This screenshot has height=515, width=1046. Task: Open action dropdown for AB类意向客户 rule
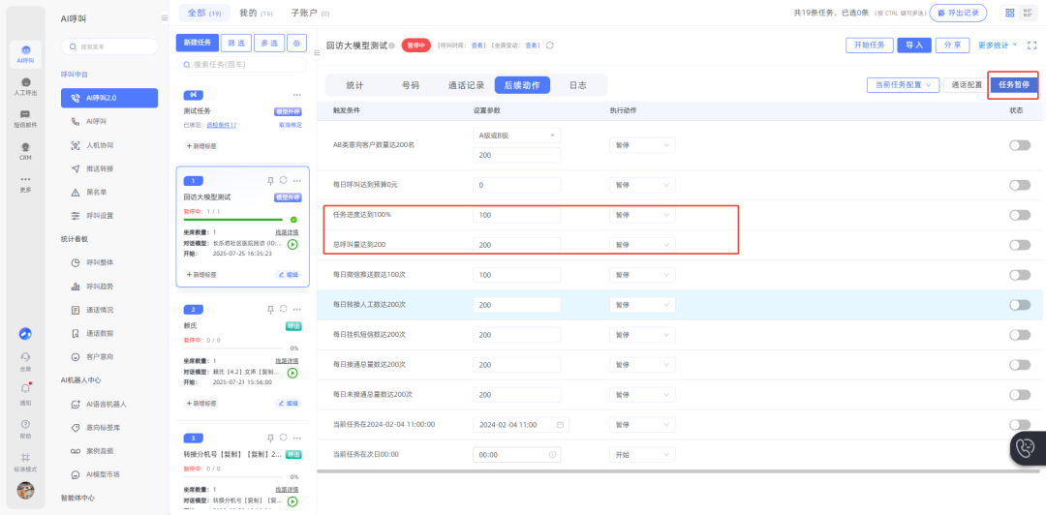point(642,145)
